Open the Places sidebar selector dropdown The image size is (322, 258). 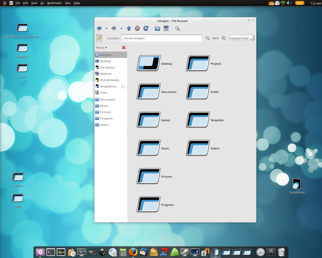(x=101, y=48)
